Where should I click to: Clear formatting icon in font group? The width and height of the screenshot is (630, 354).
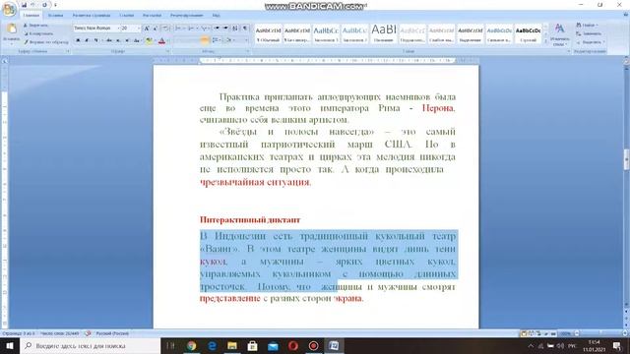pos(165,29)
